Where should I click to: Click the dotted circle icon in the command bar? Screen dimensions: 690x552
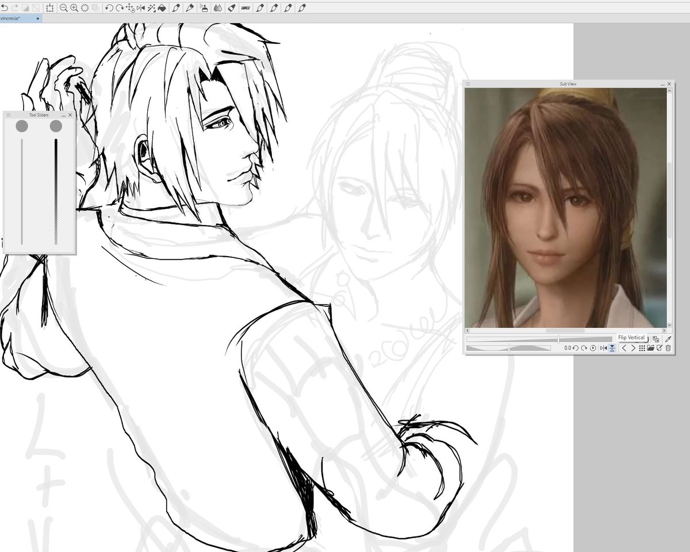[85, 8]
